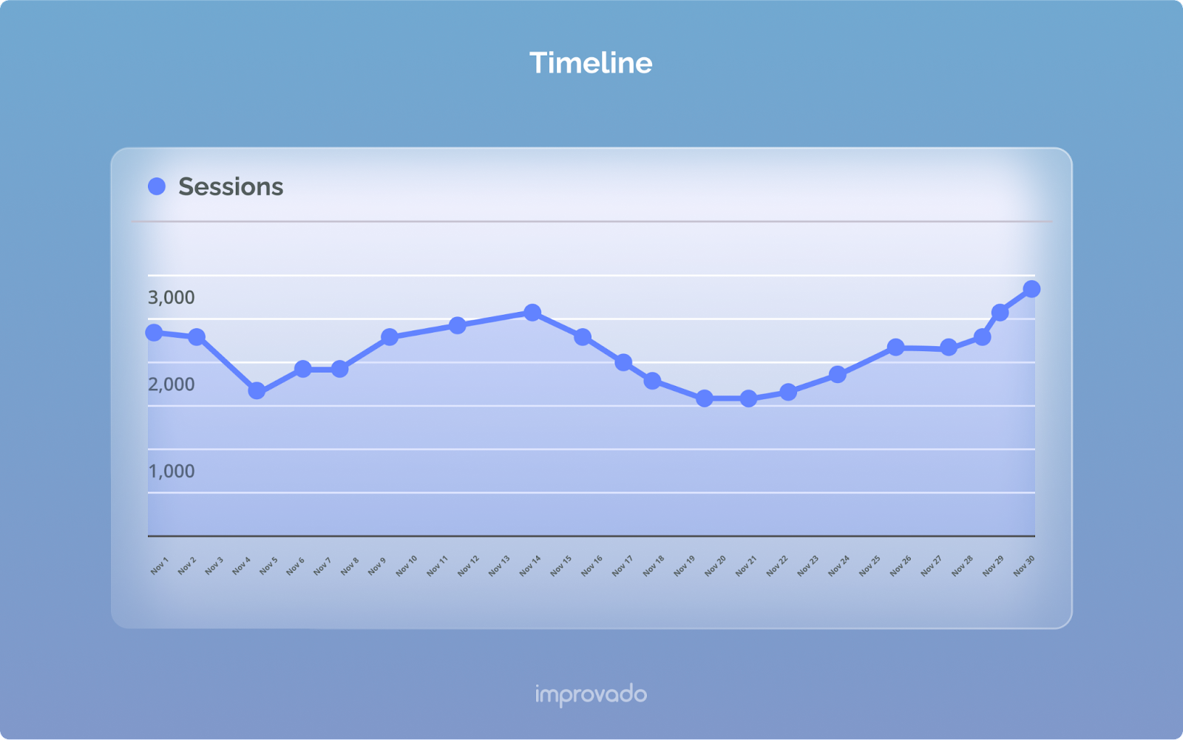Click the Nov 7 axis label
The height and width of the screenshot is (740, 1183).
pyautogui.click(x=322, y=566)
